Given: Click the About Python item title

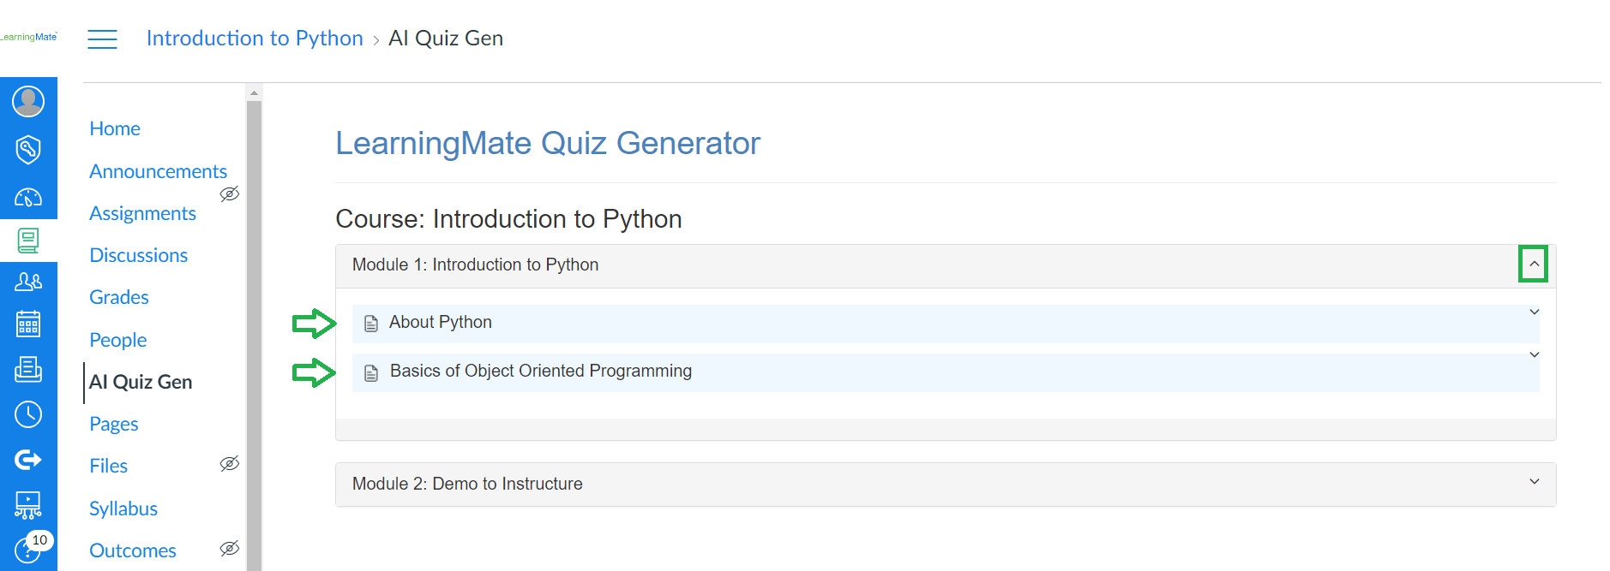Looking at the screenshot, I should [x=441, y=322].
